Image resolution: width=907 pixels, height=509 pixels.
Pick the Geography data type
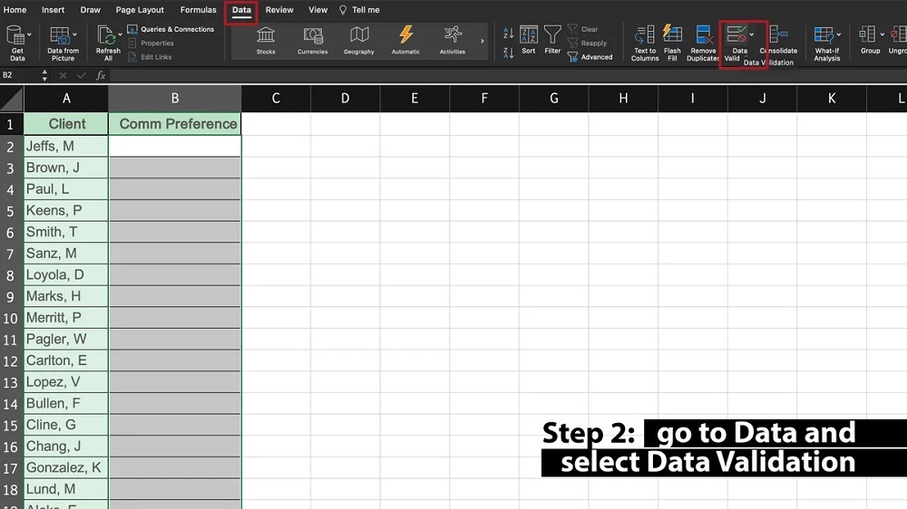click(359, 40)
